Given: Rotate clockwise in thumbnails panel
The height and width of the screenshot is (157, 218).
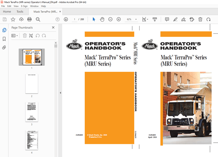Looking at the screenshot, I should (44, 36).
